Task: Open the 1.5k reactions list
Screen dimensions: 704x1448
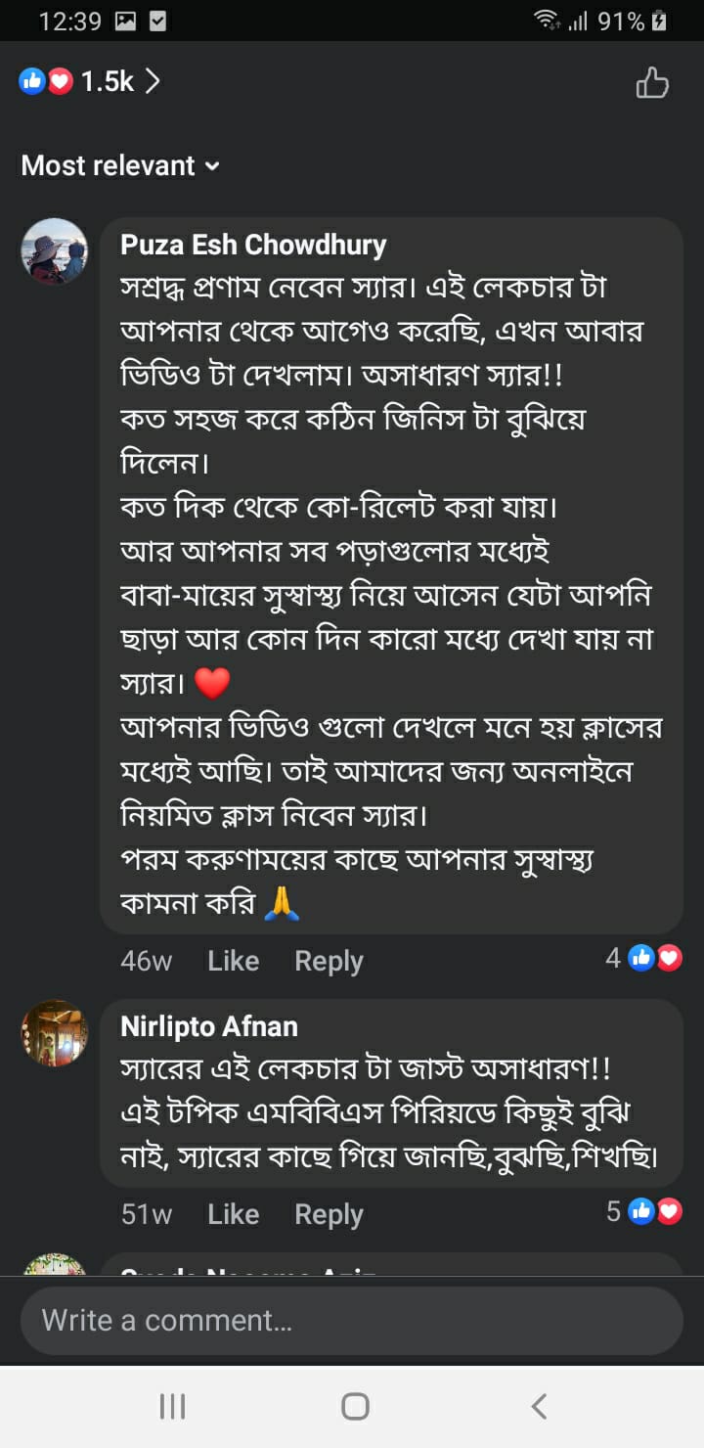Action: [108, 82]
